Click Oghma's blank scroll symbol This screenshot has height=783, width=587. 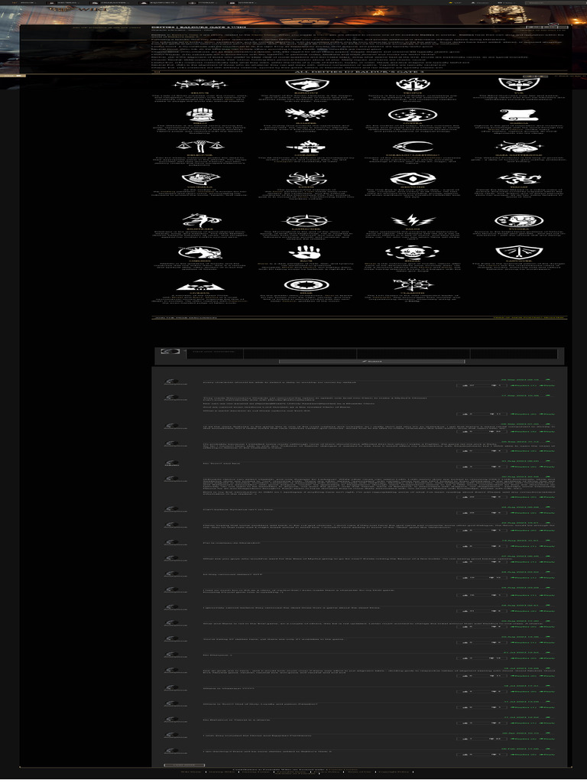click(x=519, y=115)
